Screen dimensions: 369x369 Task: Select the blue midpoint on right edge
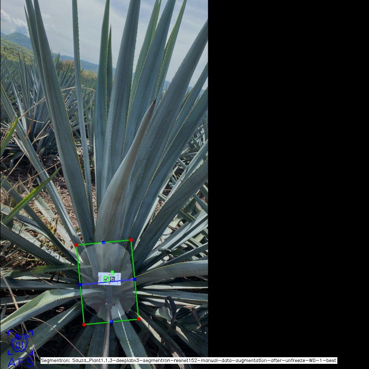(x=135, y=280)
